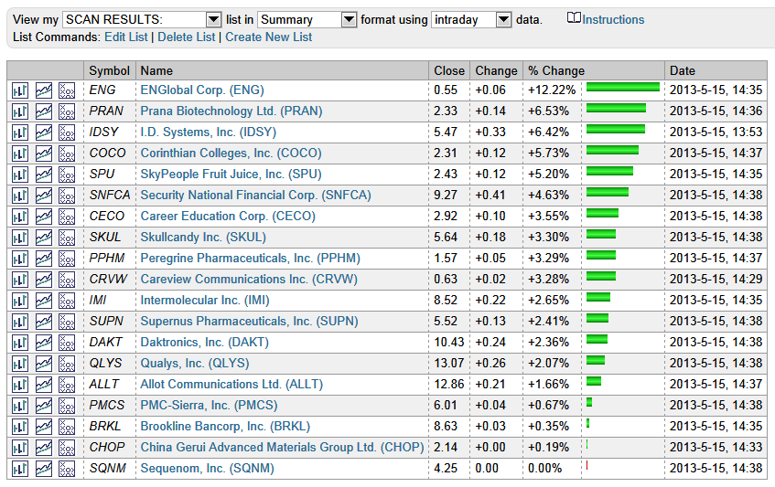Viewport: 775px width, 487px height.
Task: Open Career Education Corp. (CECO) link
Action: click(x=228, y=217)
